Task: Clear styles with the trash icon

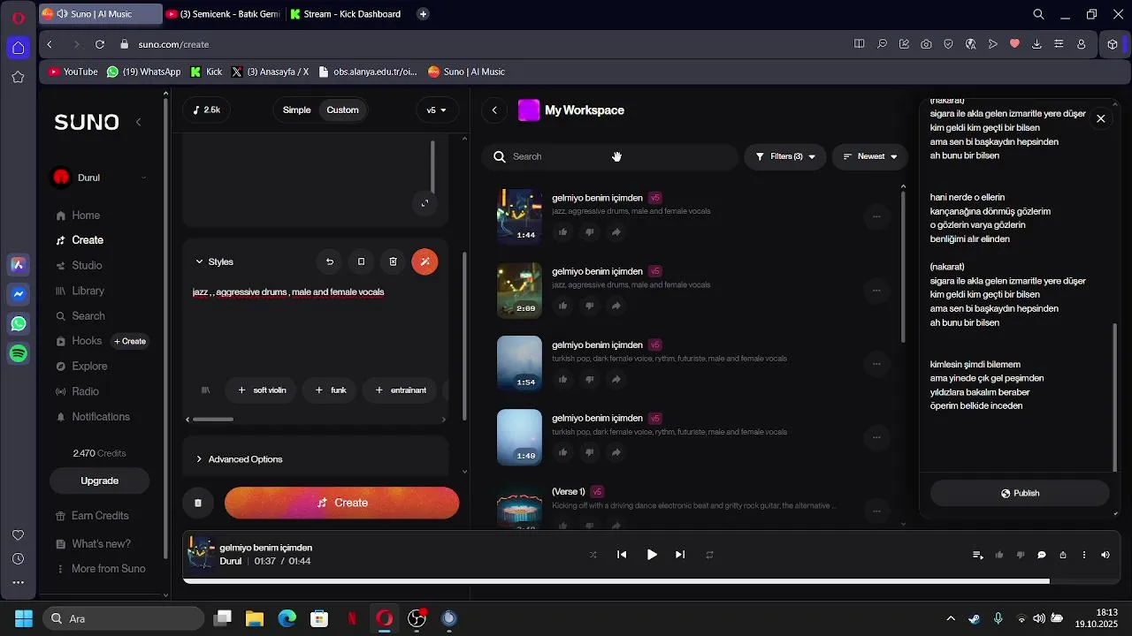Action: (x=393, y=261)
